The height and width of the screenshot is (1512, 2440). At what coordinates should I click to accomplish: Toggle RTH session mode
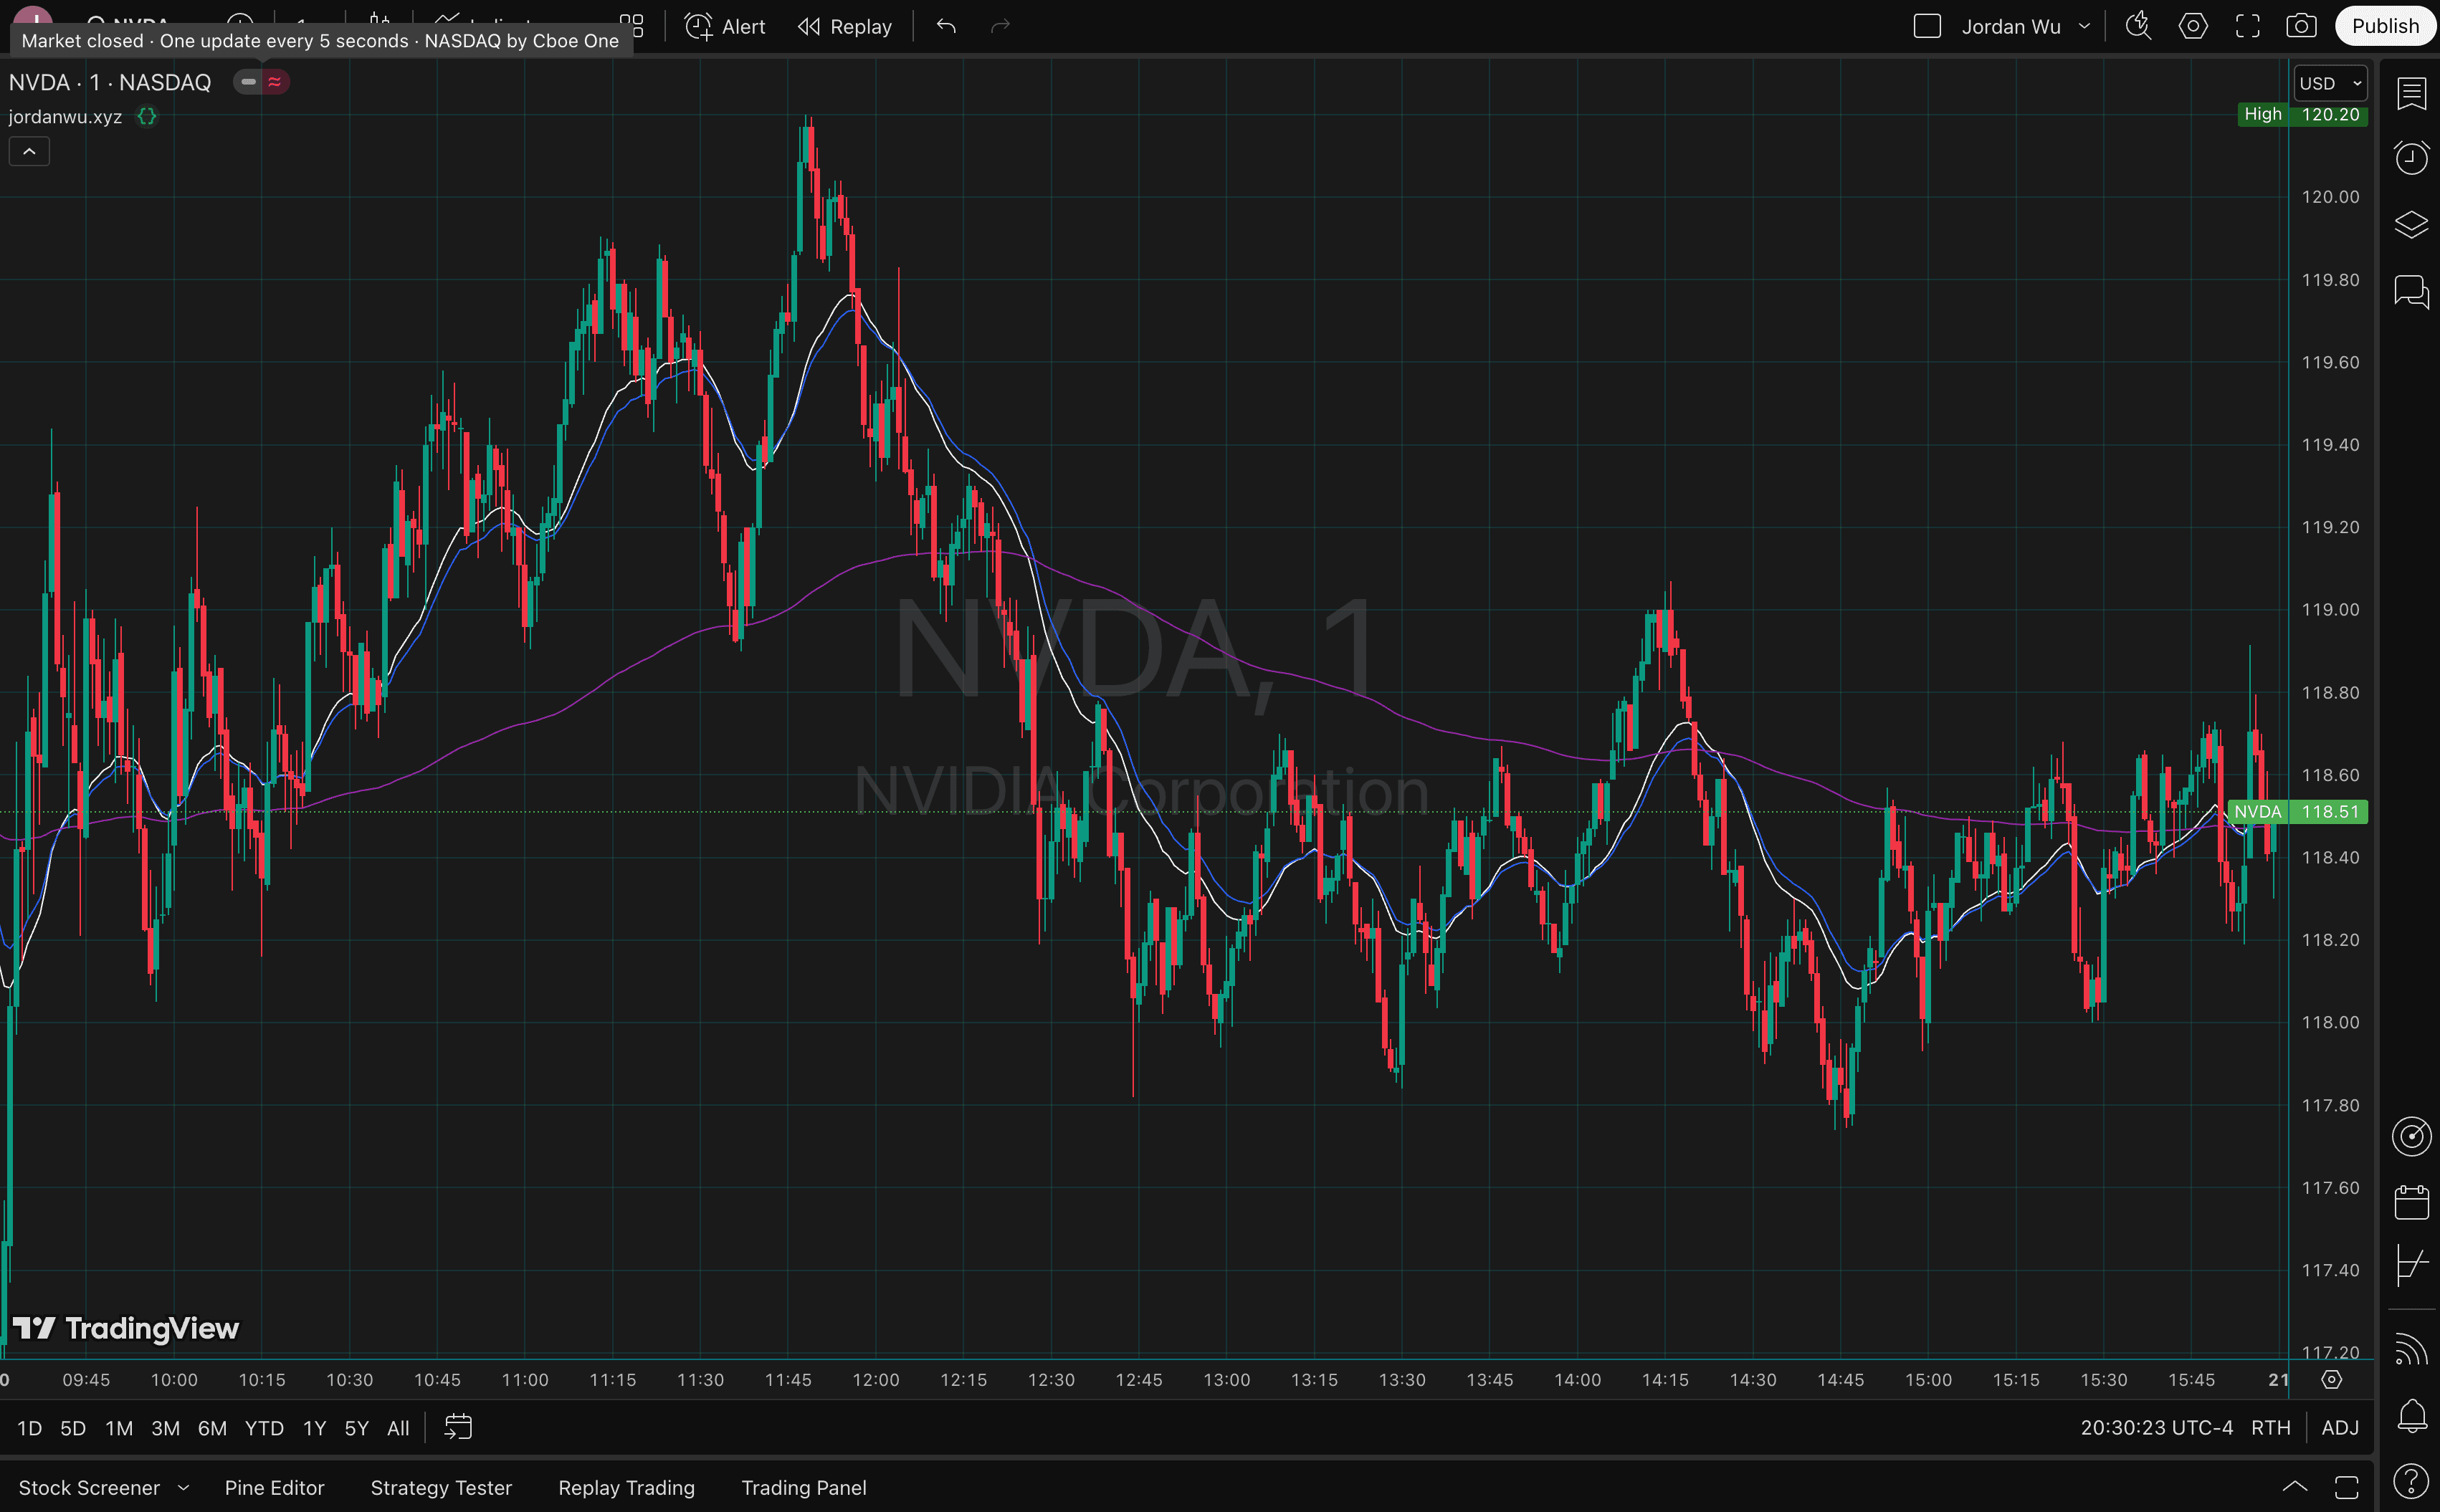(x=2270, y=1427)
